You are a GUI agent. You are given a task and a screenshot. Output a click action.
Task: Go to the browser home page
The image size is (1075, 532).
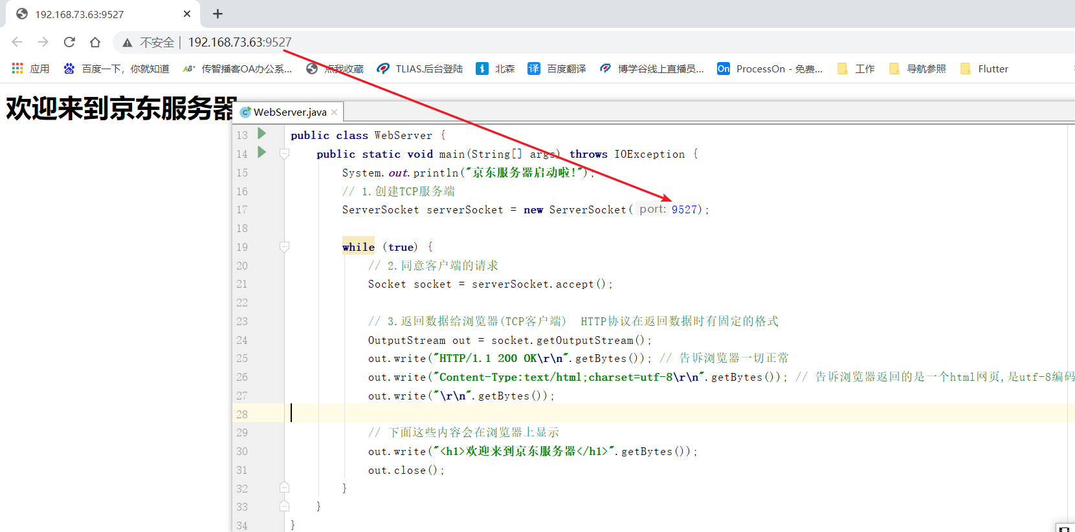coord(95,42)
